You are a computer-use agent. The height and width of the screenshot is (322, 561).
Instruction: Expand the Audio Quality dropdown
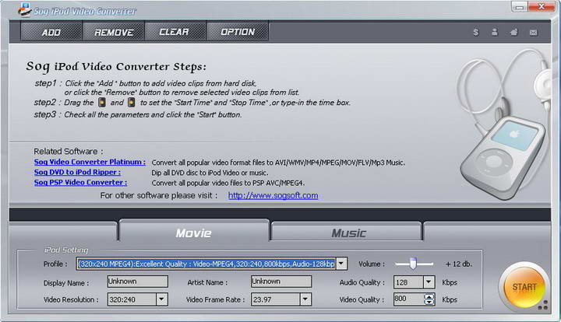coord(429,282)
